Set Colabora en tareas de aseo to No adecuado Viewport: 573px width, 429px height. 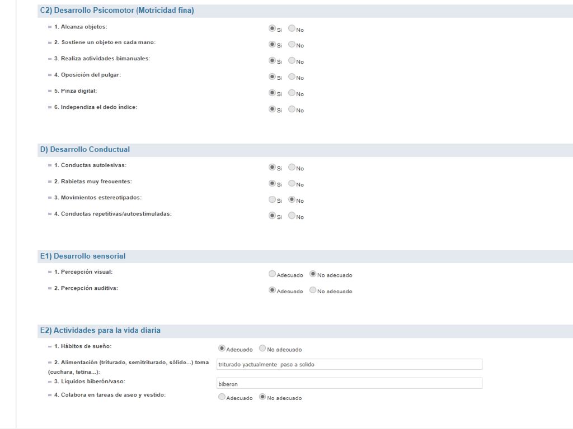pos(262,397)
